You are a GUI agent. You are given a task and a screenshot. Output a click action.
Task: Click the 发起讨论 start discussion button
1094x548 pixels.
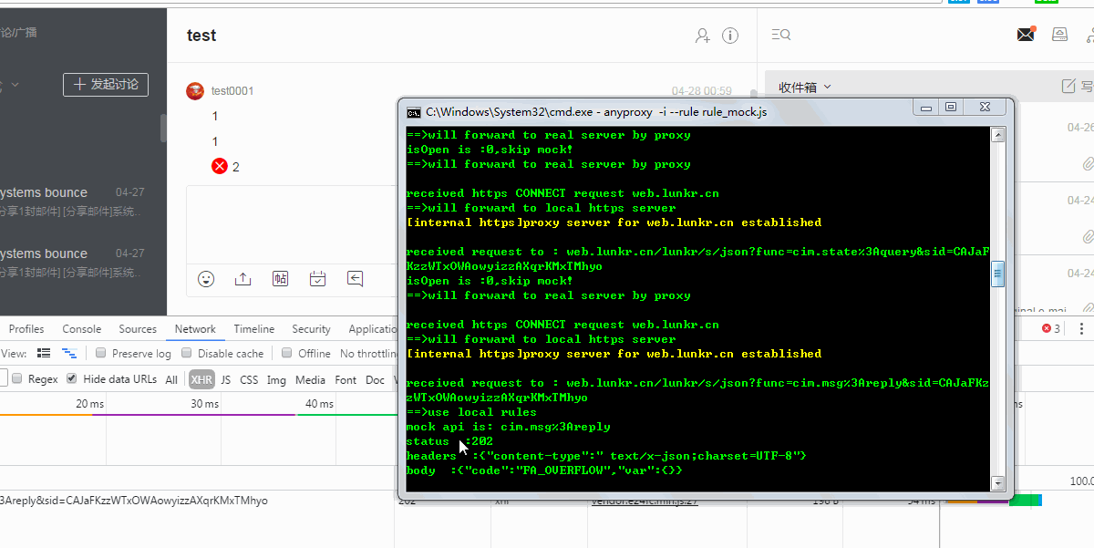point(106,84)
